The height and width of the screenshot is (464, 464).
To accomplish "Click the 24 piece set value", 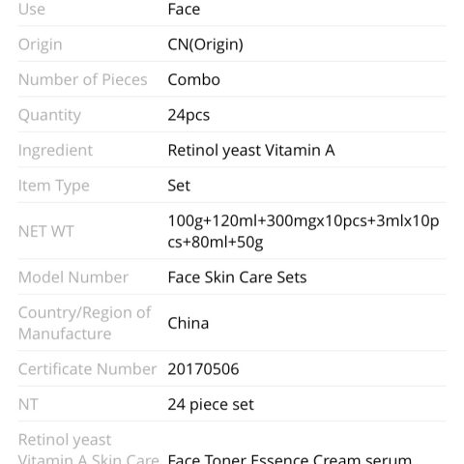I will (x=211, y=405).
